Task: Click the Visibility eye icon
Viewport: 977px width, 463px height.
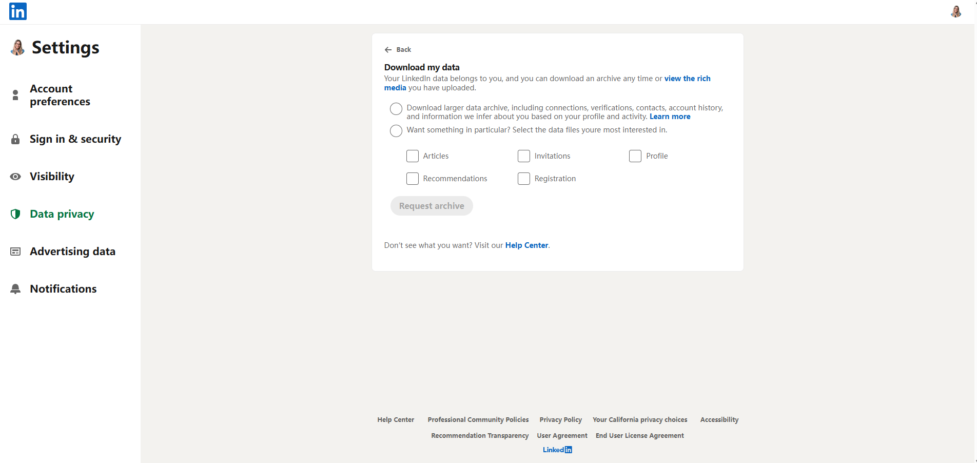Action: click(15, 177)
